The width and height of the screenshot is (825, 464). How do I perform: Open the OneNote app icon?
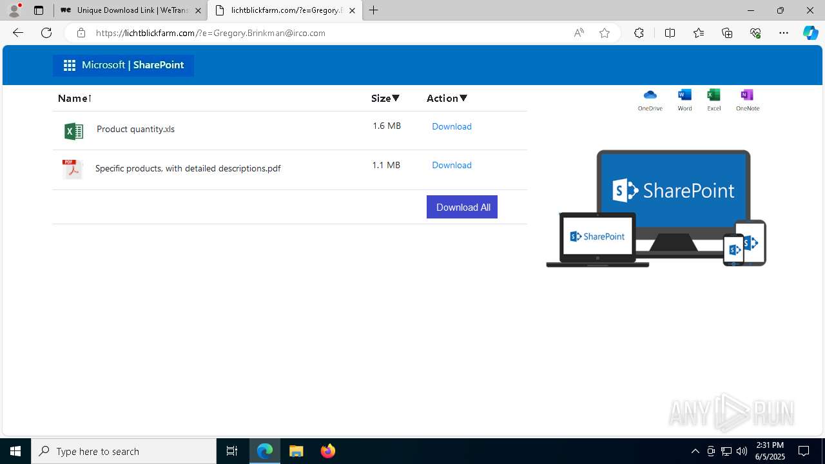747,95
